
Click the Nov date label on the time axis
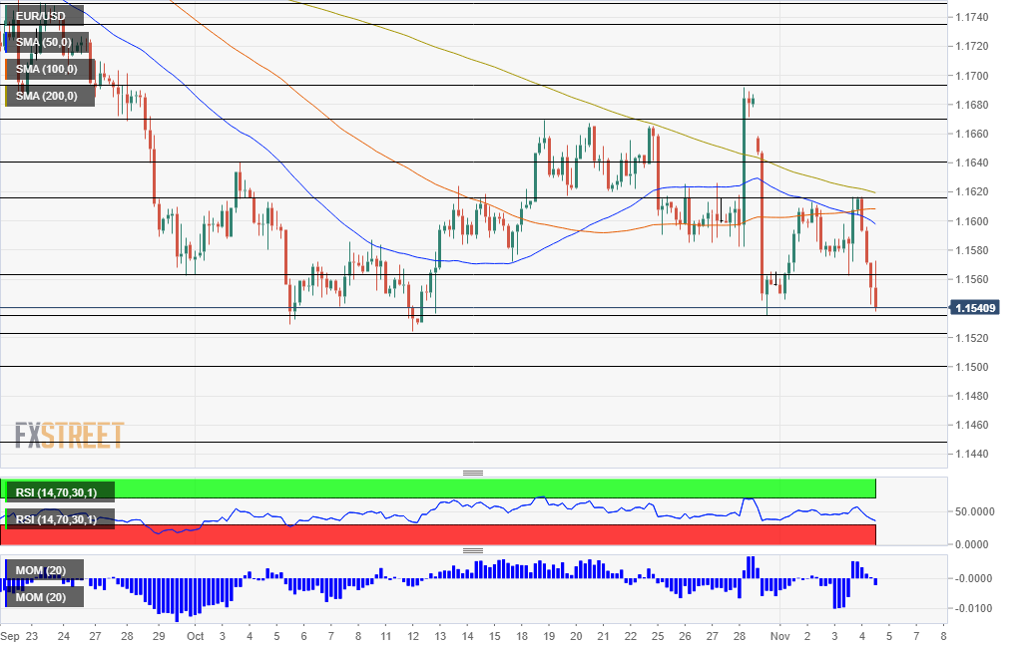[779, 637]
